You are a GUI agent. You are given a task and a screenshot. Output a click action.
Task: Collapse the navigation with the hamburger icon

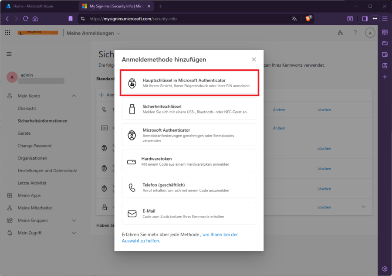pos(9,54)
